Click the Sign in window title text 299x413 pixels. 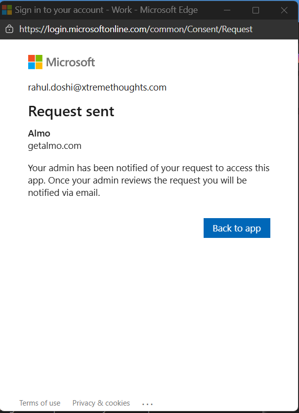[x=106, y=9]
